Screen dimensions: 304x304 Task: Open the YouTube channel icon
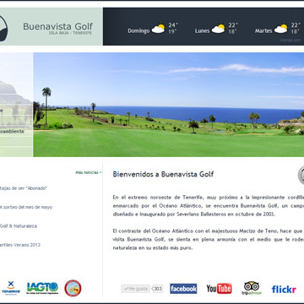point(219,289)
